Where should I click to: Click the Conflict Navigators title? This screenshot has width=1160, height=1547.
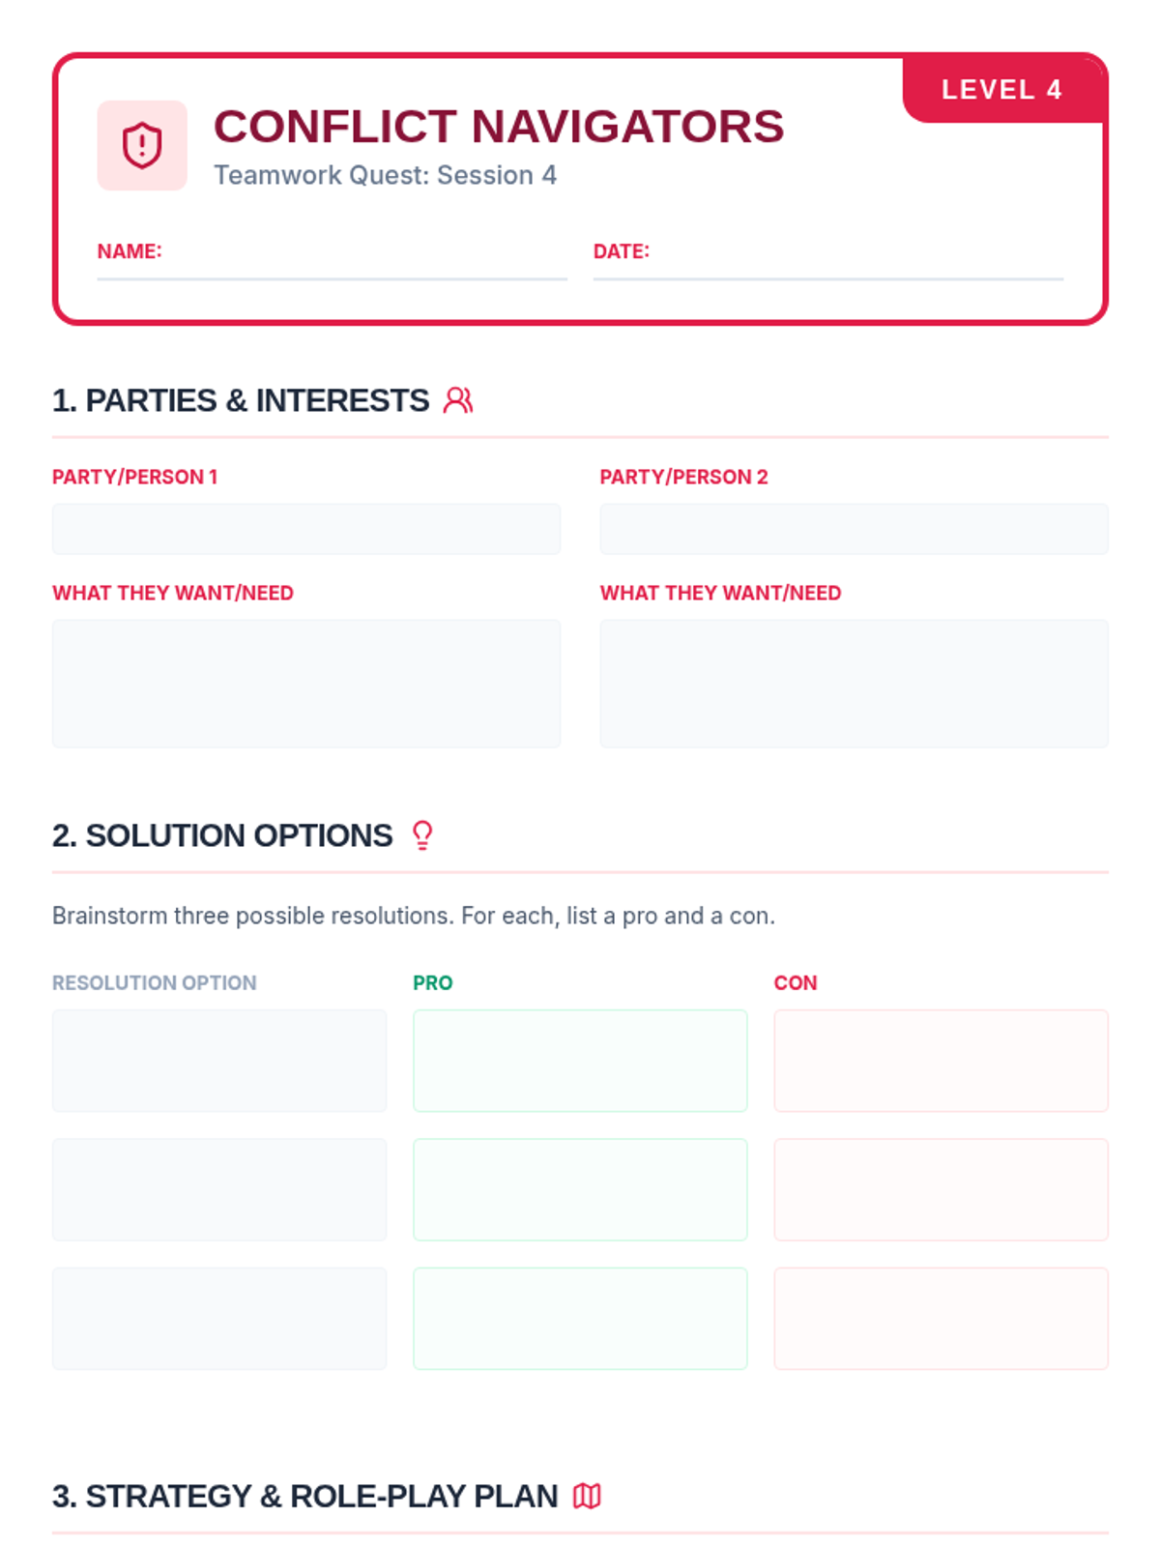point(499,127)
